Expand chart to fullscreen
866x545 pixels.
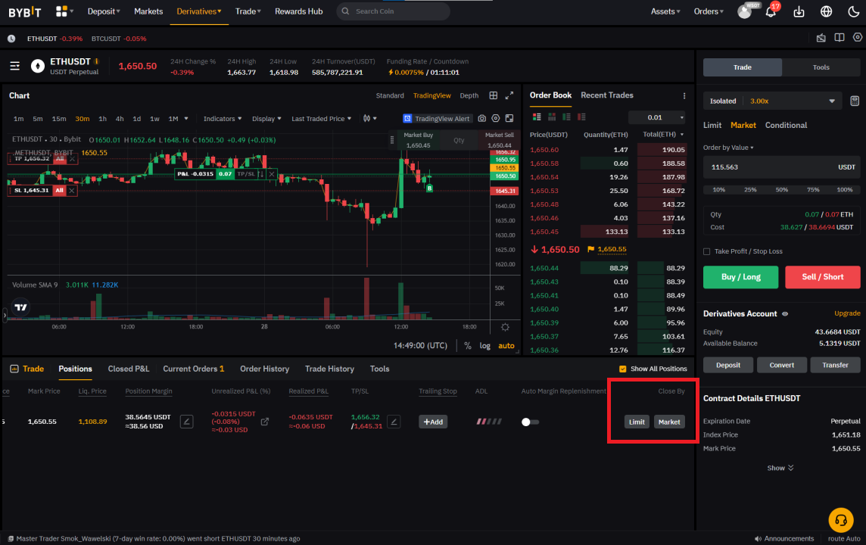pos(509,95)
